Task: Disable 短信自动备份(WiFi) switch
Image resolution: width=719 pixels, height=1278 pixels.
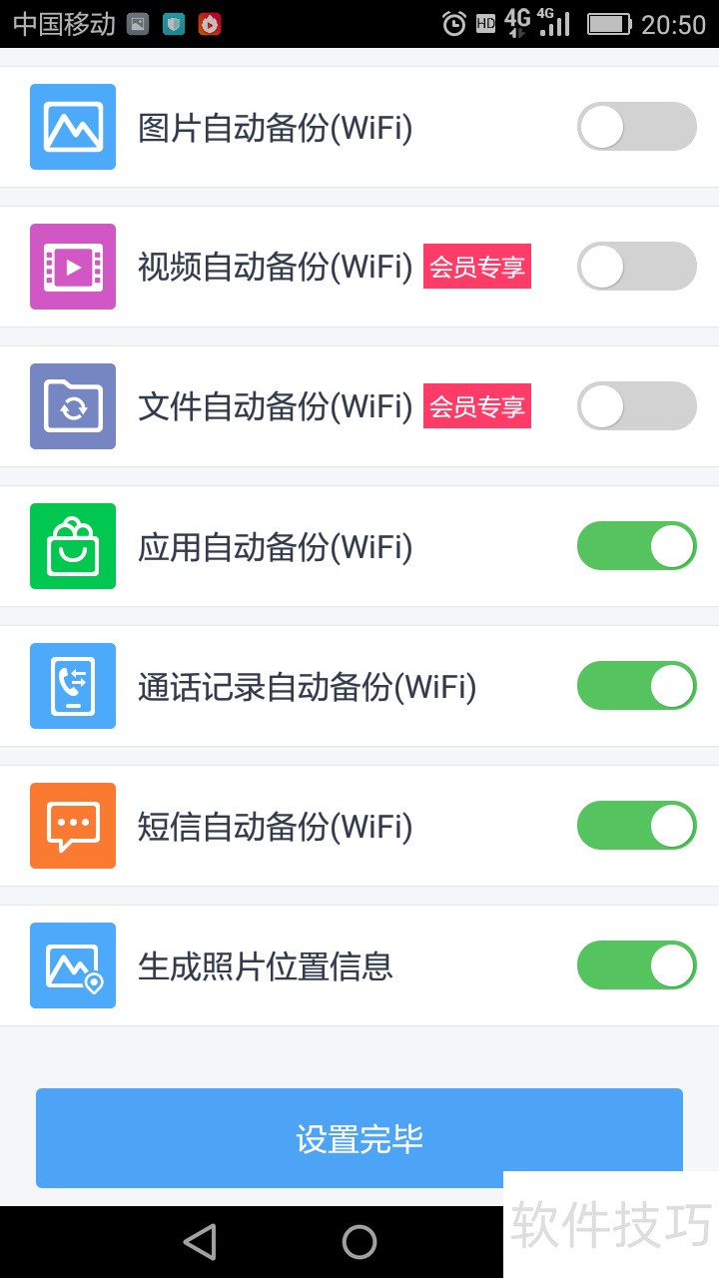Action: (636, 826)
